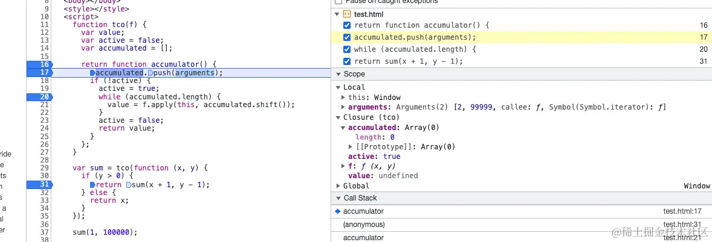Expand the 'f: ƒ (x, y)' entry

pos(343,166)
